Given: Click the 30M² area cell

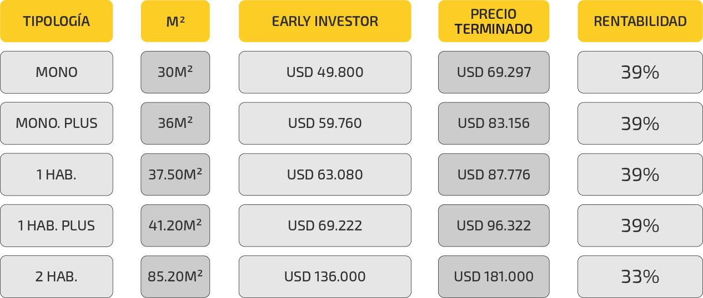Looking at the screenshot, I should pos(175,72).
